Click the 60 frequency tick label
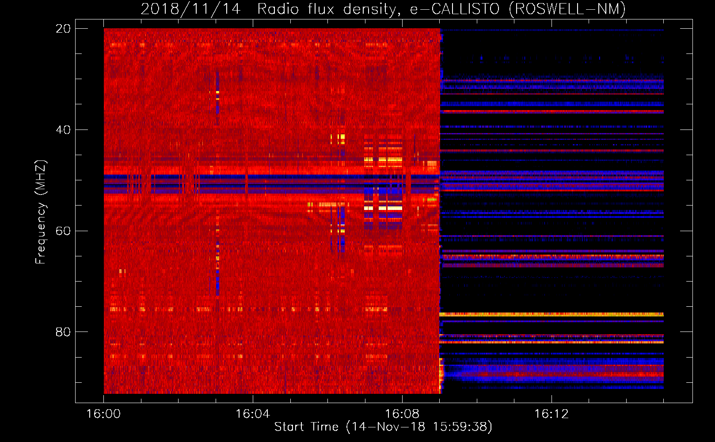Screen dimensions: 715x442 point(63,231)
